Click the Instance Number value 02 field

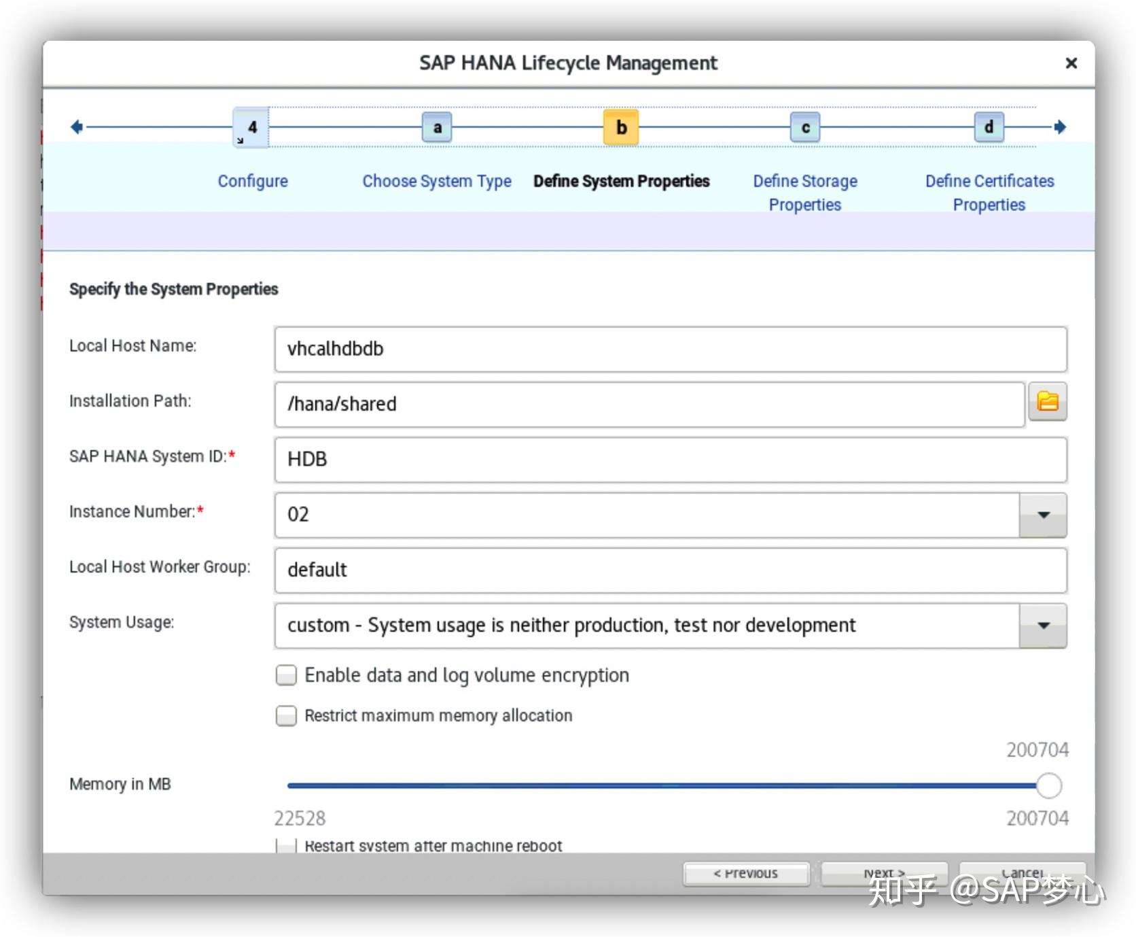click(647, 515)
